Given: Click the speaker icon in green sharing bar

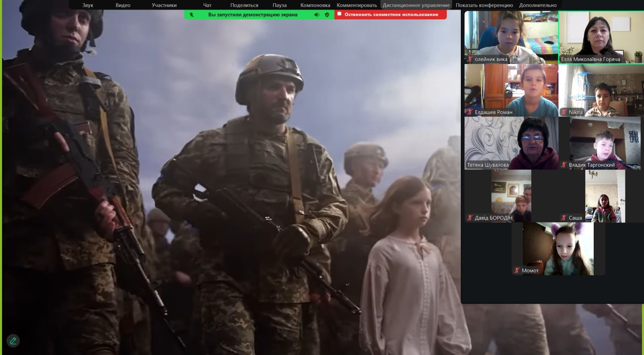Looking at the screenshot, I should click(x=317, y=14).
